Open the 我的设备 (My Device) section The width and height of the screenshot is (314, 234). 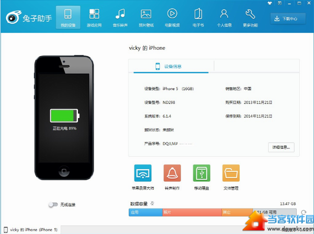[x=68, y=17]
